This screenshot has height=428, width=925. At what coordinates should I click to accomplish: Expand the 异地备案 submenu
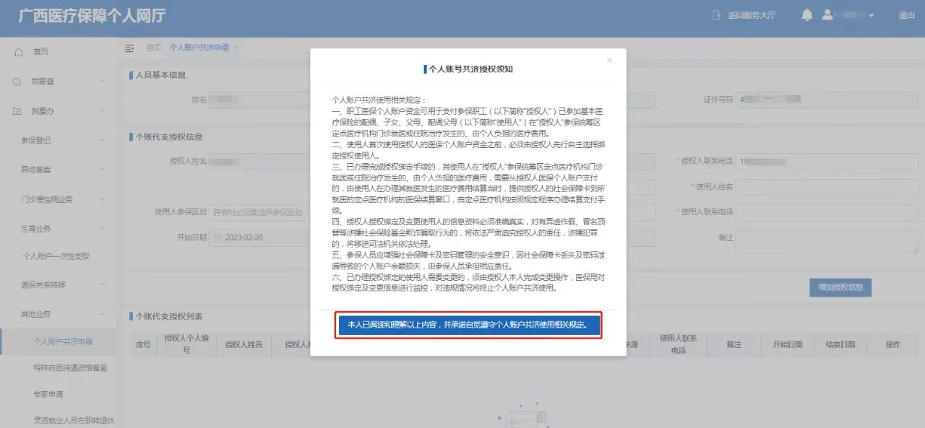(102, 170)
